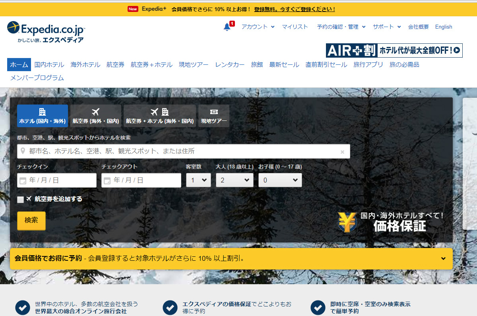Screen dimensions: 477x316
Task: Open the アカウント account menu
Action: (x=258, y=27)
